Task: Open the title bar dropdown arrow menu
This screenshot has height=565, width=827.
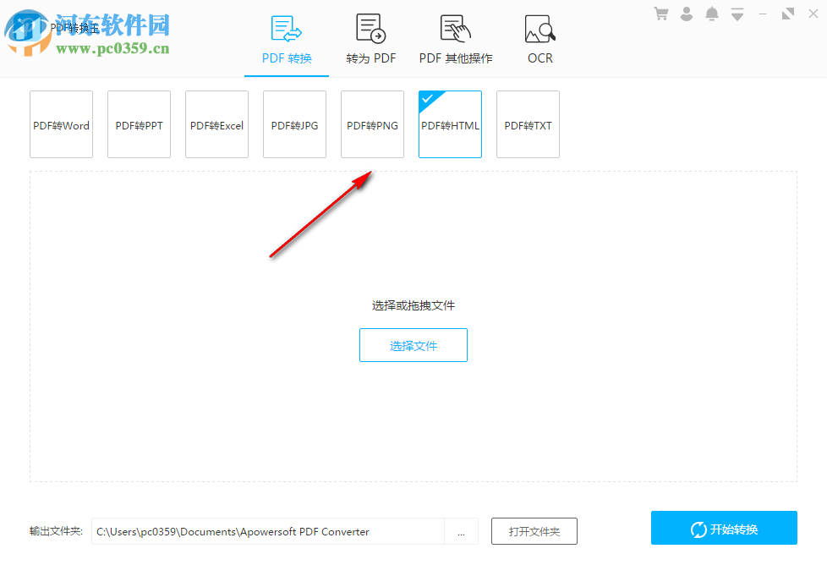Action: [737, 14]
